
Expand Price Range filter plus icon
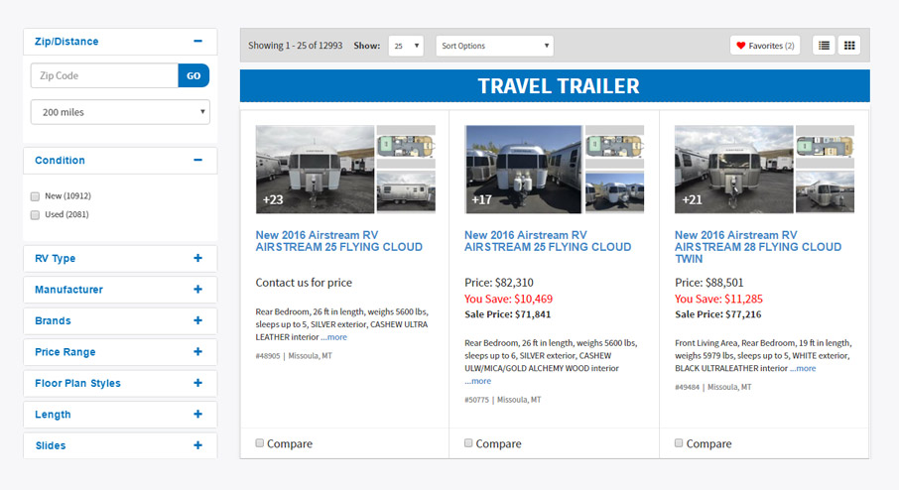tap(197, 351)
